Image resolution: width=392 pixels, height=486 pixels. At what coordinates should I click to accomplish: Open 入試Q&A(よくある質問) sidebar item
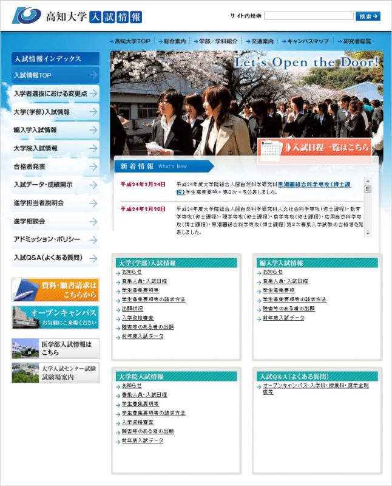pyautogui.click(x=55, y=258)
